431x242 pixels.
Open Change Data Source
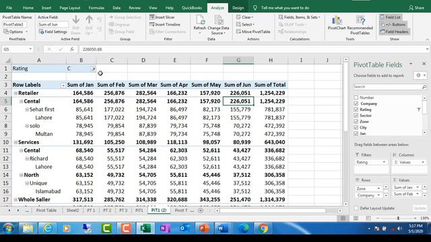[218, 25]
